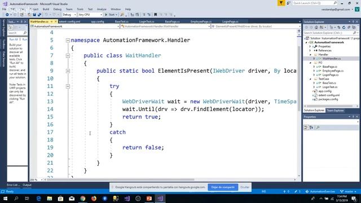
Task: Switch to the LoginTest.cs tab
Action: 147,21
